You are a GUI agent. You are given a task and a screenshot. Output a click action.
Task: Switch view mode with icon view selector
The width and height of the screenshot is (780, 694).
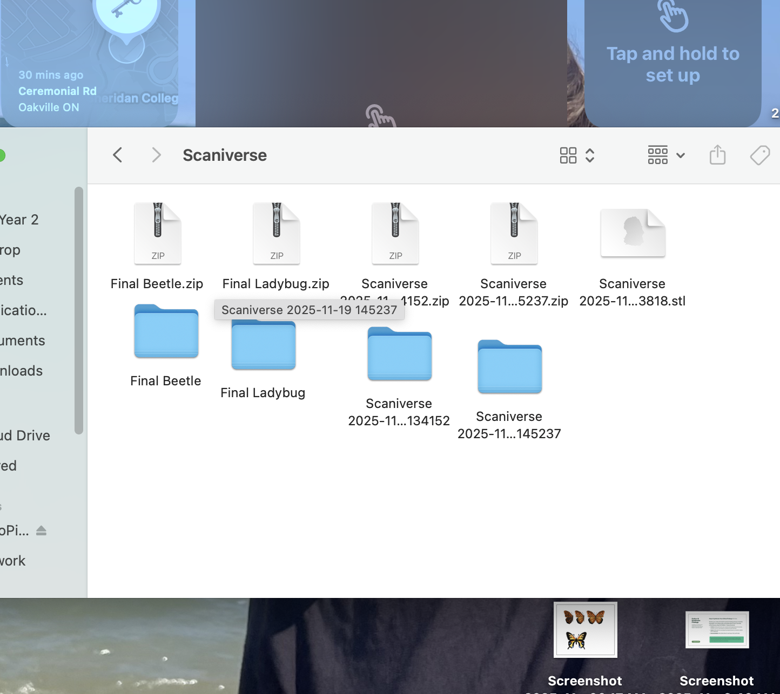(x=576, y=155)
